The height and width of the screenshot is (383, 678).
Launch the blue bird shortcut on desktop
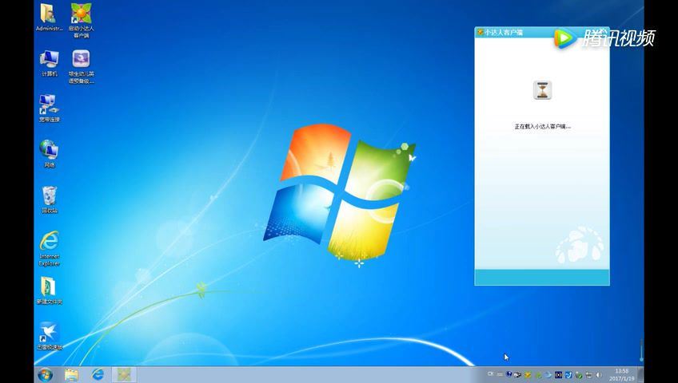tap(49, 336)
